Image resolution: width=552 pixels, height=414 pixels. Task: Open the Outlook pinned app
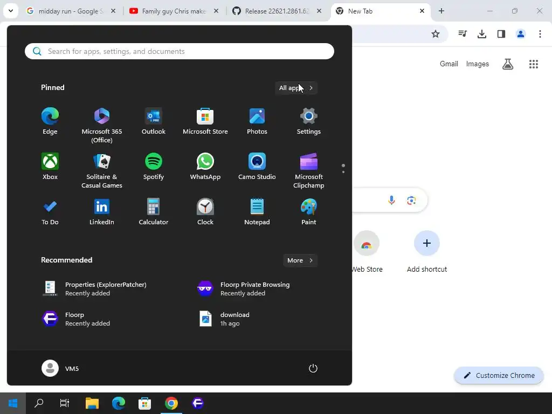point(154,121)
